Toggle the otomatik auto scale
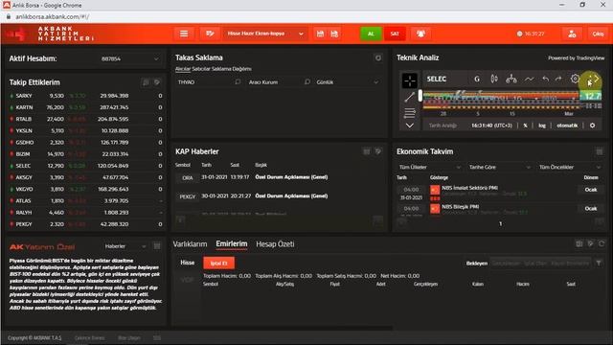The image size is (613, 345). (x=567, y=126)
